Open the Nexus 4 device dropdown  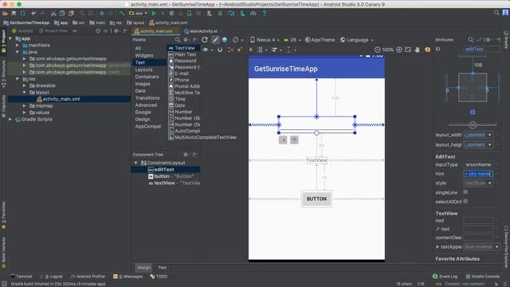[x=265, y=40]
